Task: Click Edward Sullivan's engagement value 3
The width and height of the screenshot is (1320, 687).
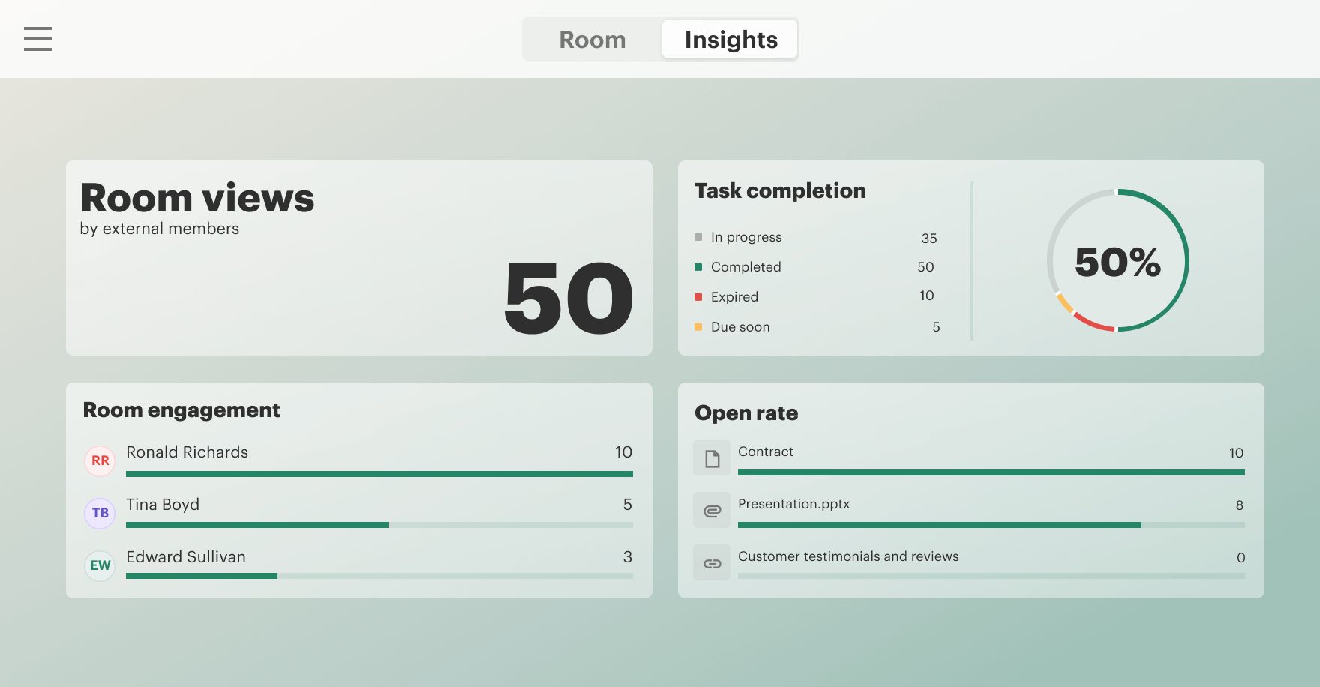Action: coord(628,557)
